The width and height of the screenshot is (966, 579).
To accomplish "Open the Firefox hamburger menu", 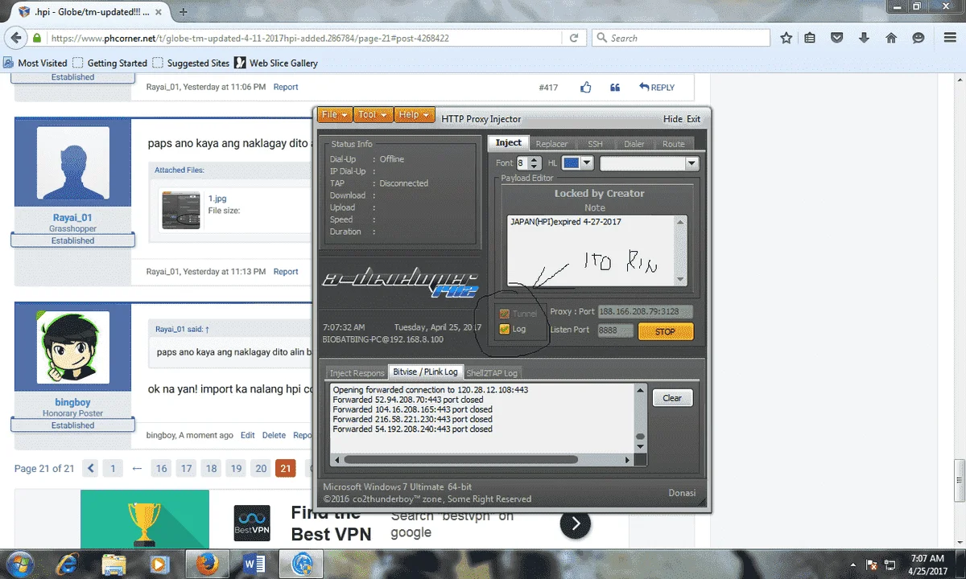I will click(948, 38).
